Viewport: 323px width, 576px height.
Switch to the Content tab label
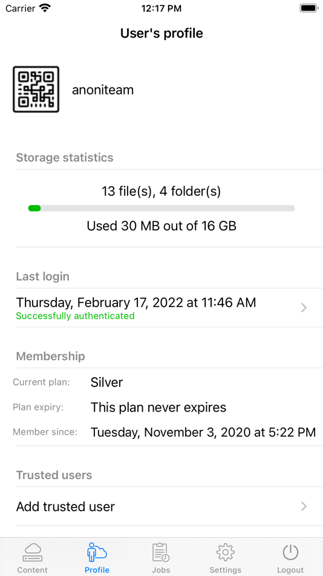[x=33, y=570]
